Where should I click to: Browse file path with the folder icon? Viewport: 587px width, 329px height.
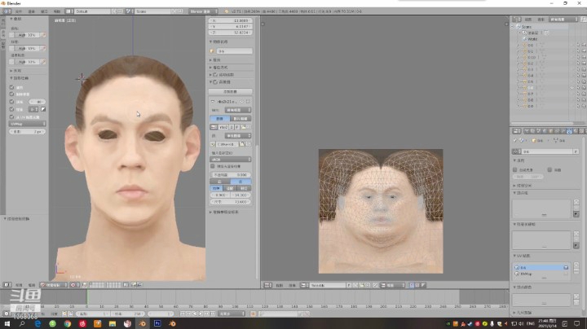242,144
